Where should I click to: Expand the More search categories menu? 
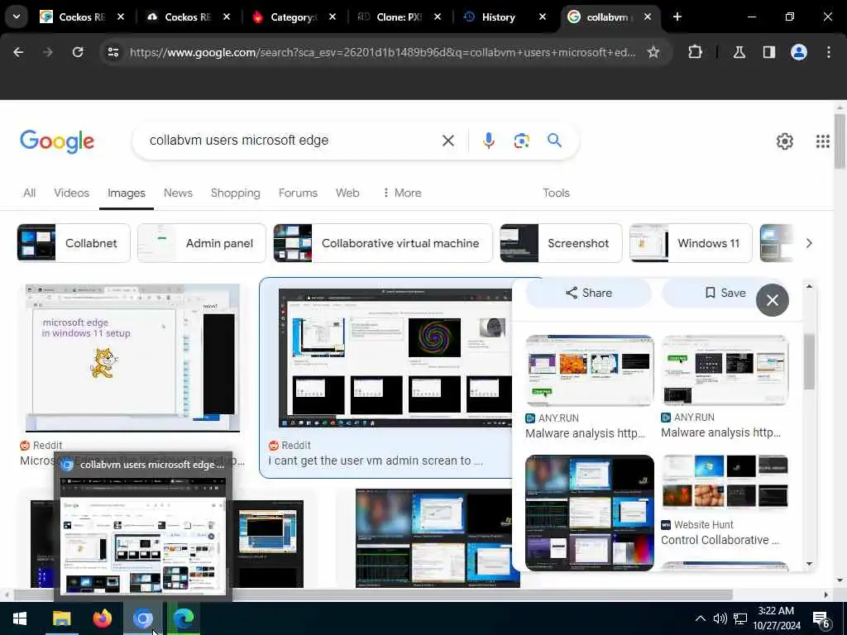pos(402,193)
